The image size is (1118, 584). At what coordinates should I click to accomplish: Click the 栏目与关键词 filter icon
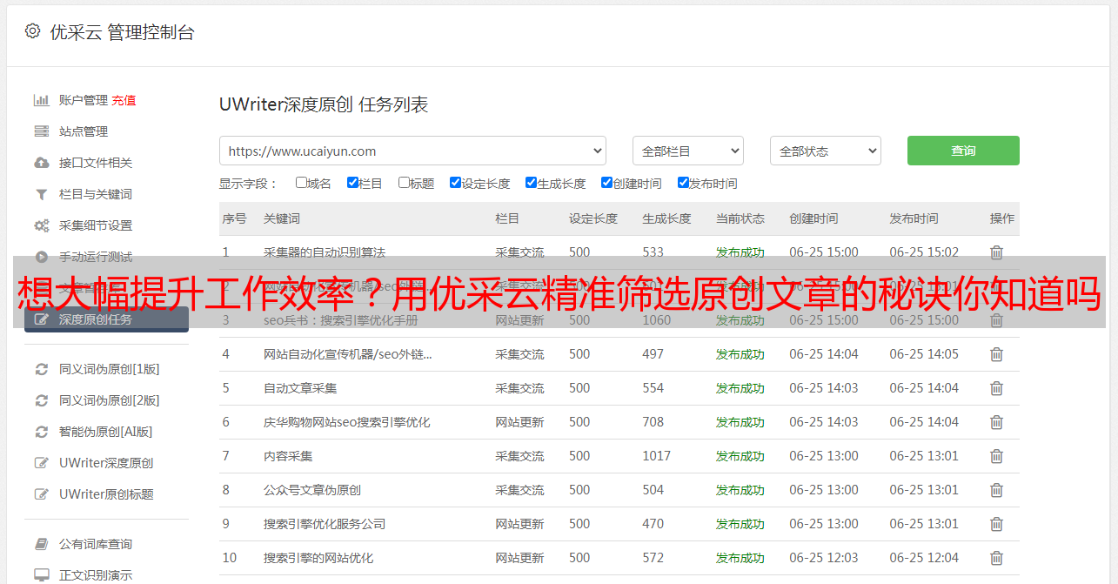tap(41, 194)
